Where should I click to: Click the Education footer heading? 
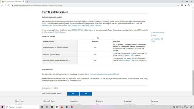pos(74,101)
